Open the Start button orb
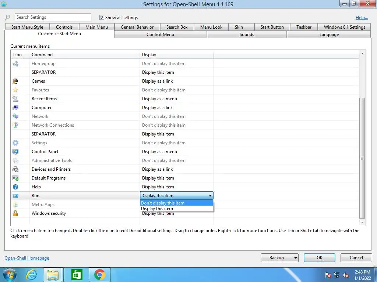This screenshot has height=282, width=377. [x=10, y=275]
